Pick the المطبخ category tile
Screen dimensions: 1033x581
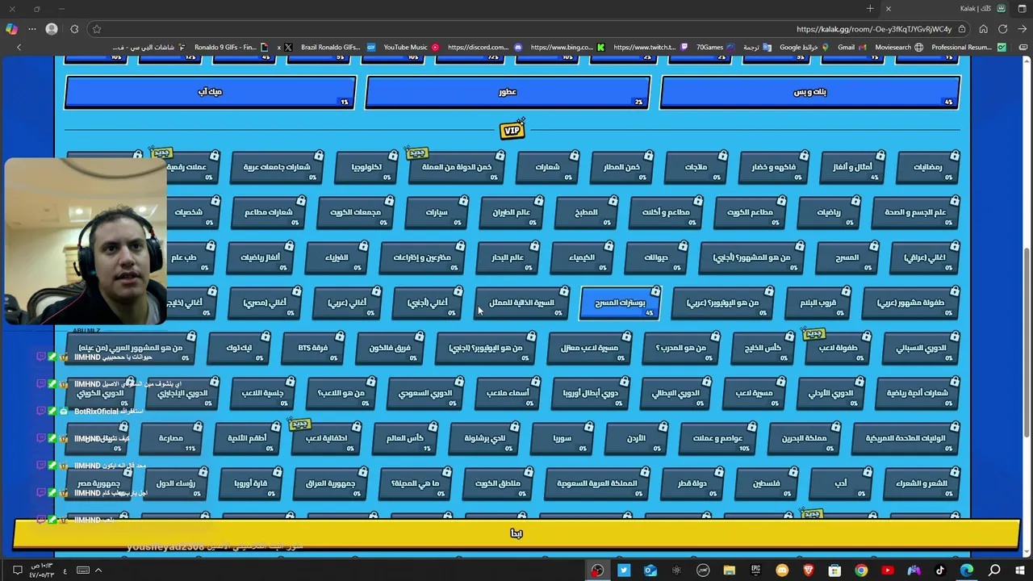click(586, 213)
